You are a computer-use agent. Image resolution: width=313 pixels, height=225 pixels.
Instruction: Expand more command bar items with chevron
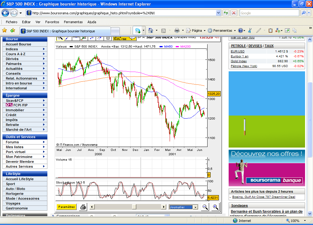pos(311,28)
